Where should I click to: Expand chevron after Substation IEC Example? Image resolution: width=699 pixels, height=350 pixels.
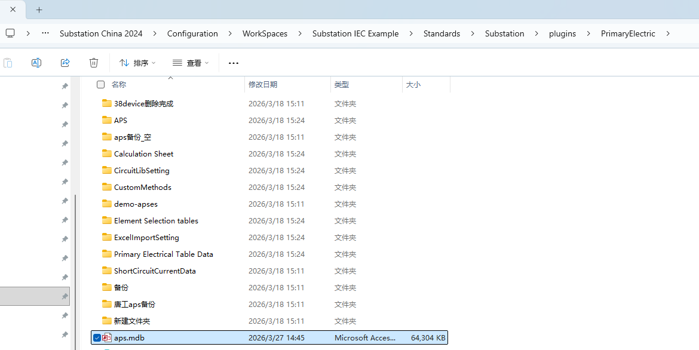click(411, 33)
